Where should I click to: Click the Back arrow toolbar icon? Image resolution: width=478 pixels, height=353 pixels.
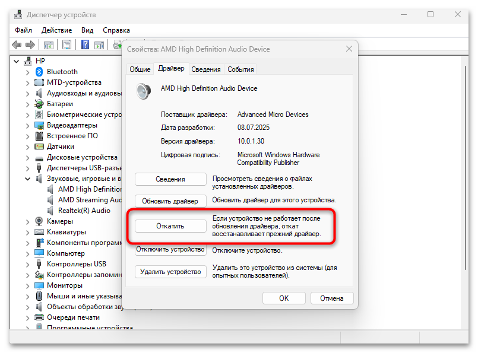pos(17,45)
